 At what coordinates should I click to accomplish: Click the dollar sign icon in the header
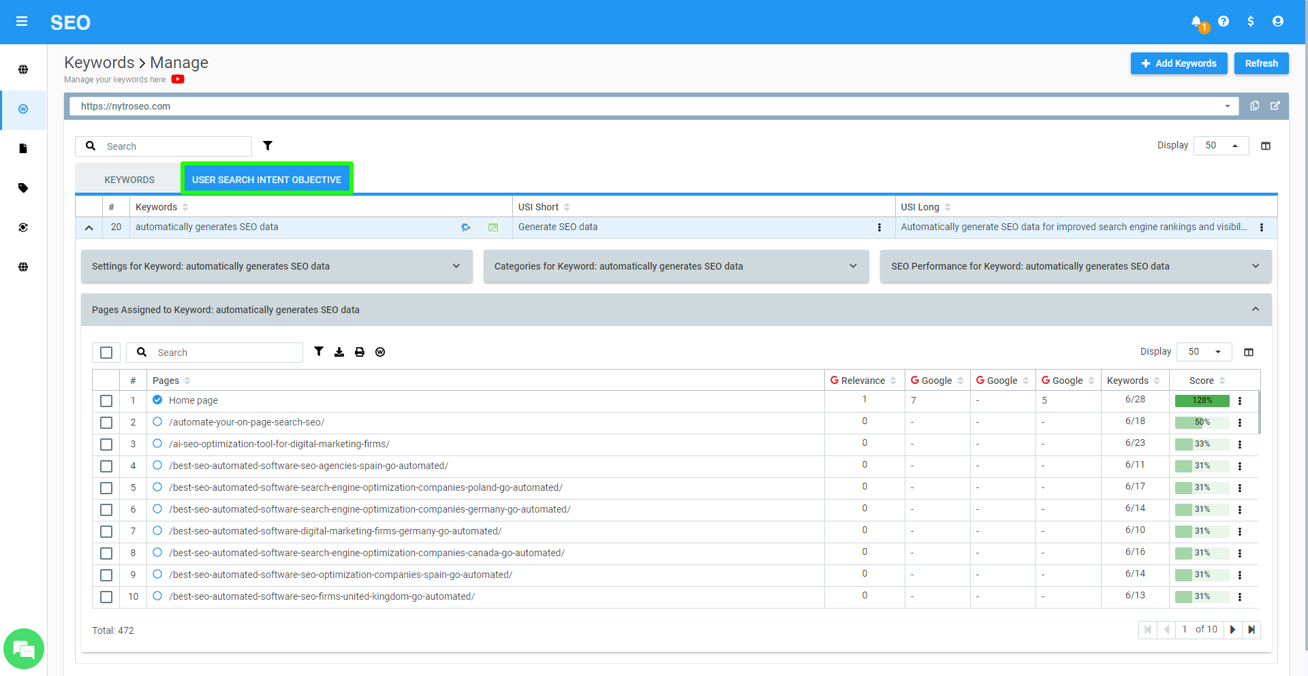click(x=1251, y=21)
